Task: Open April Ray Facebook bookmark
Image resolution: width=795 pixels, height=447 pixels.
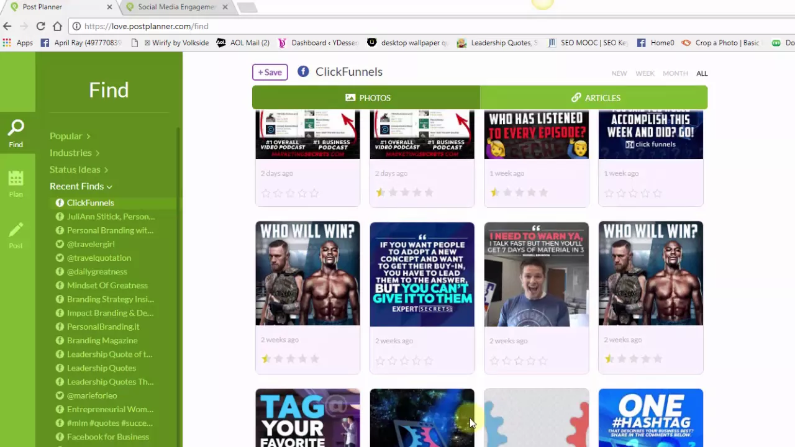Action: 81,43
